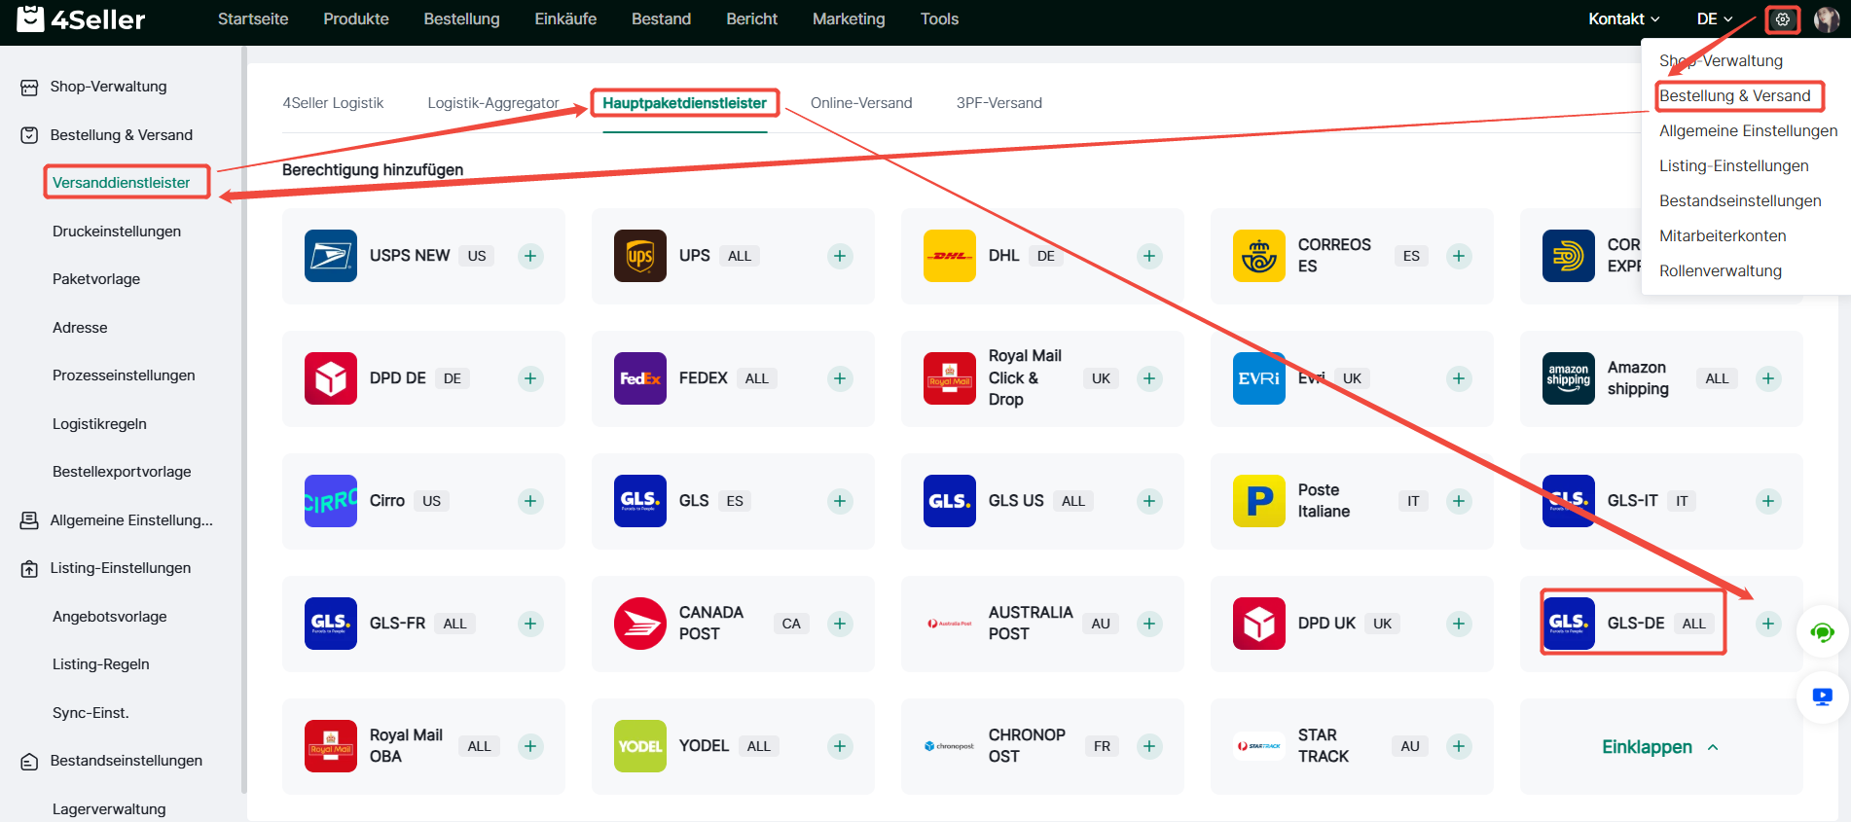Viewport: 1851px width, 822px height.
Task: Switch to the 3PF-Versand tab
Action: (x=998, y=103)
